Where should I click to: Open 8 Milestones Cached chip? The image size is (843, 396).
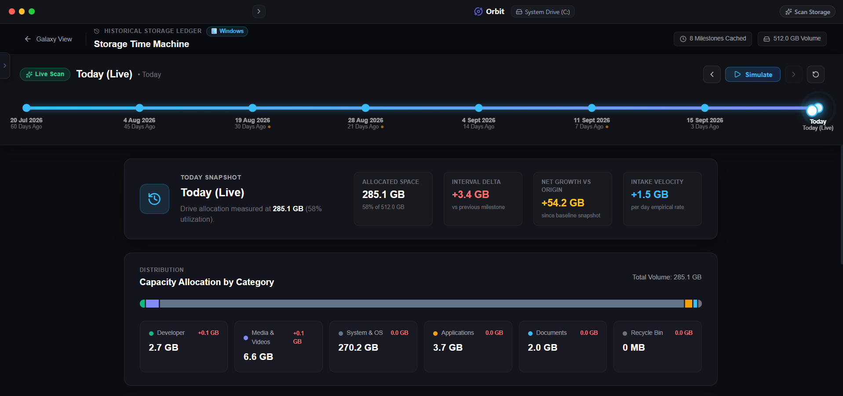click(x=713, y=39)
